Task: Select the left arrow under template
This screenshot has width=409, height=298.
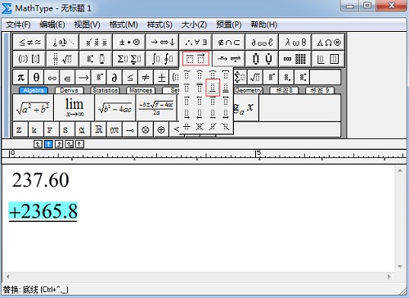Action: (x=200, y=114)
